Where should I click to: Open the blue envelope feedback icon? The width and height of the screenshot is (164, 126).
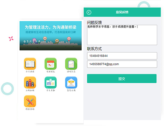71,82
